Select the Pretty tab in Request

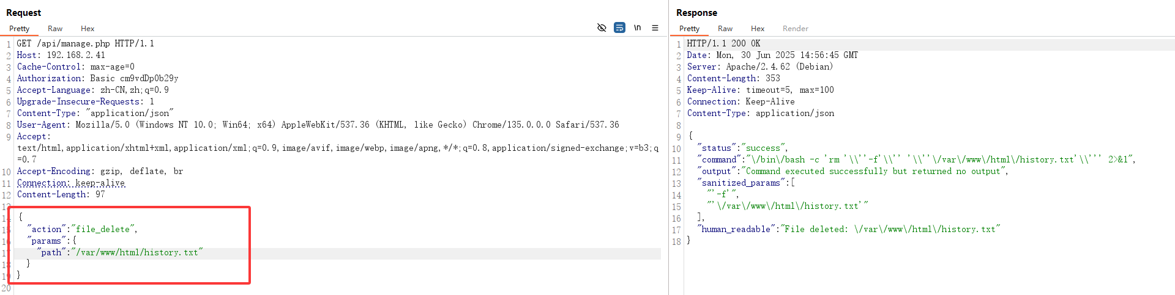tap(19, 29)
